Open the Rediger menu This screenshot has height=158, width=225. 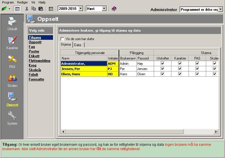pos(22,2)
